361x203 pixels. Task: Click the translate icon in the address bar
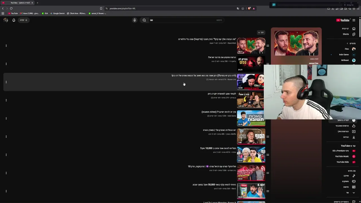coord(238,8)
